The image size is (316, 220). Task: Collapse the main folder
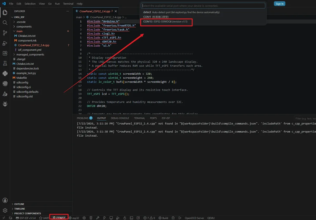[x=41, y=31]
